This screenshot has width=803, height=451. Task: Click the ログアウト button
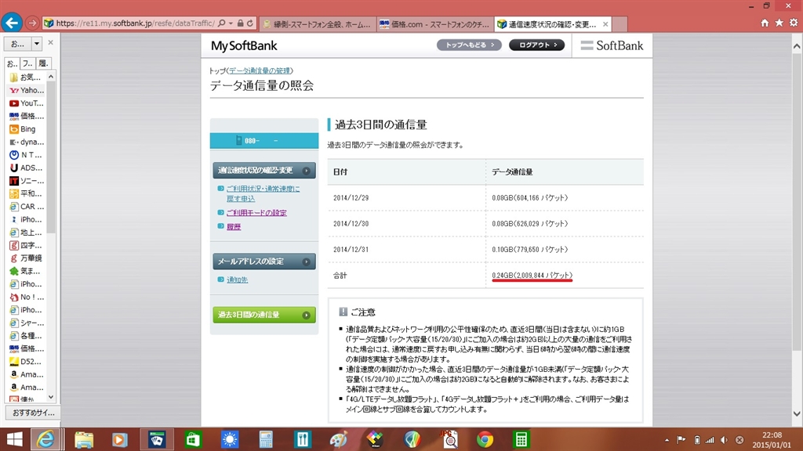pos(536,45)
